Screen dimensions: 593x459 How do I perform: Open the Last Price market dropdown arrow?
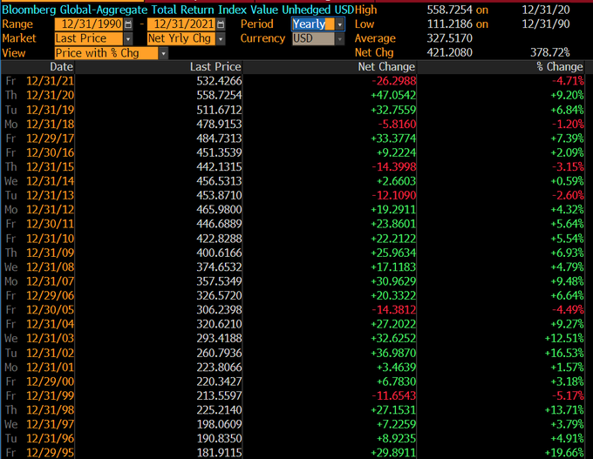128,38
